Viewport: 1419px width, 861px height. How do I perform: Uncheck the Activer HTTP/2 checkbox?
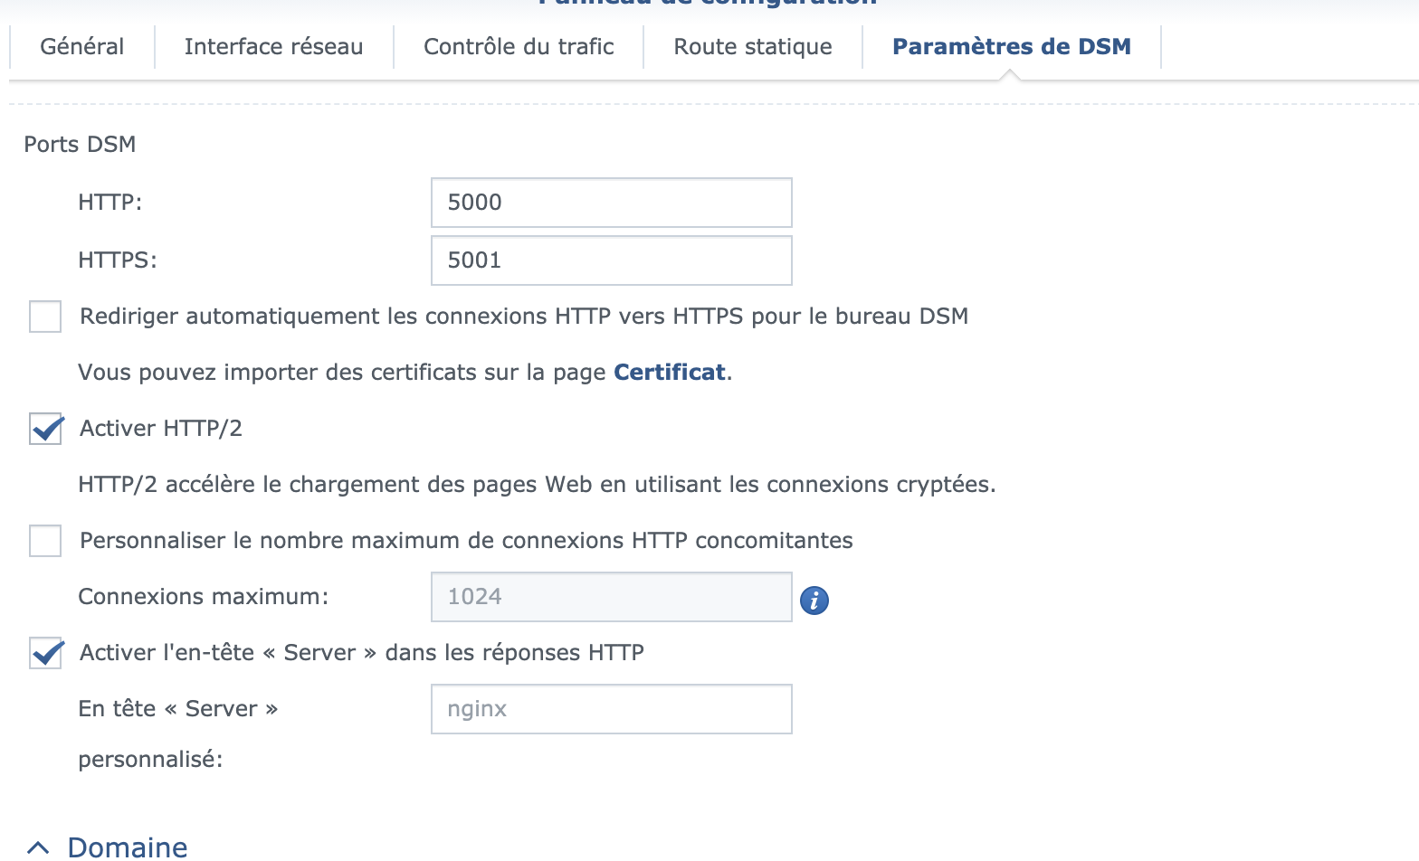[x=45, y=429]
